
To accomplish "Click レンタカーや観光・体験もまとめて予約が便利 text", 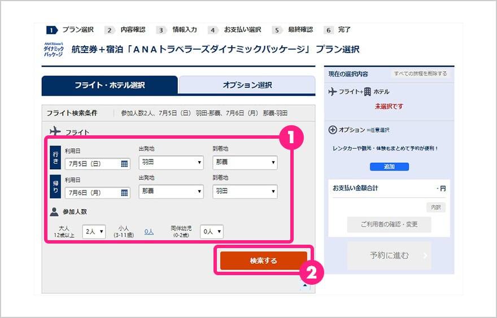I will coord(385,148).
